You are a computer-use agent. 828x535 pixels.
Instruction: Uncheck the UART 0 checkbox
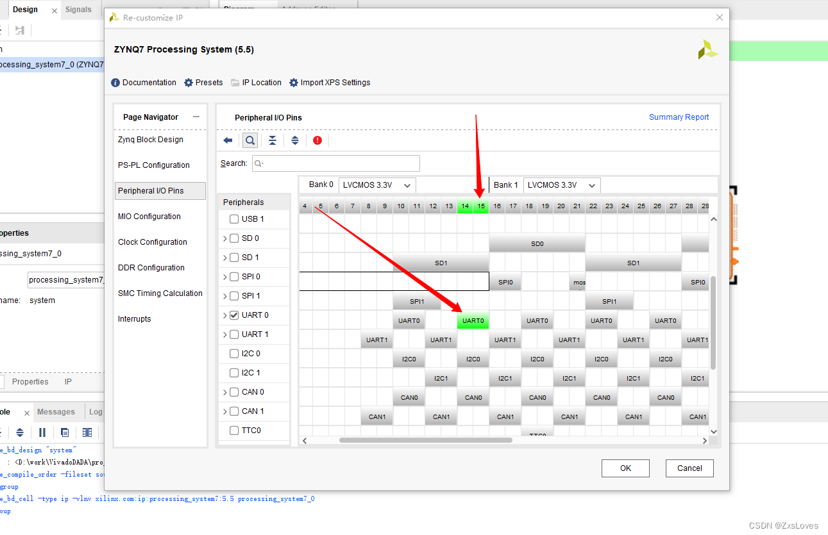pos(234,315)
